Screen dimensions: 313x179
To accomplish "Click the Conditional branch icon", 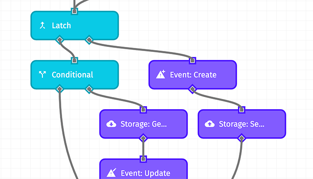I will click(x=42, y=75).
